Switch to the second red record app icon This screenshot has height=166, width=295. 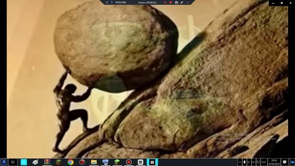[x=129, y=162]
